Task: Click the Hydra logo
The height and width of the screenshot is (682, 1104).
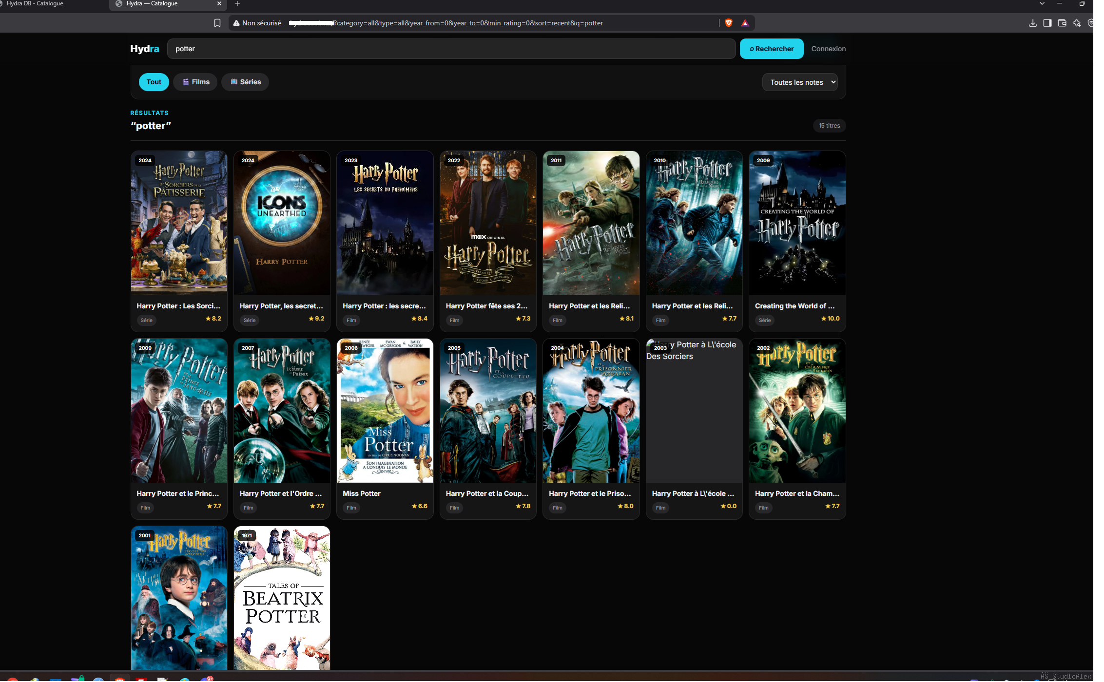Action: click(144, 49)
